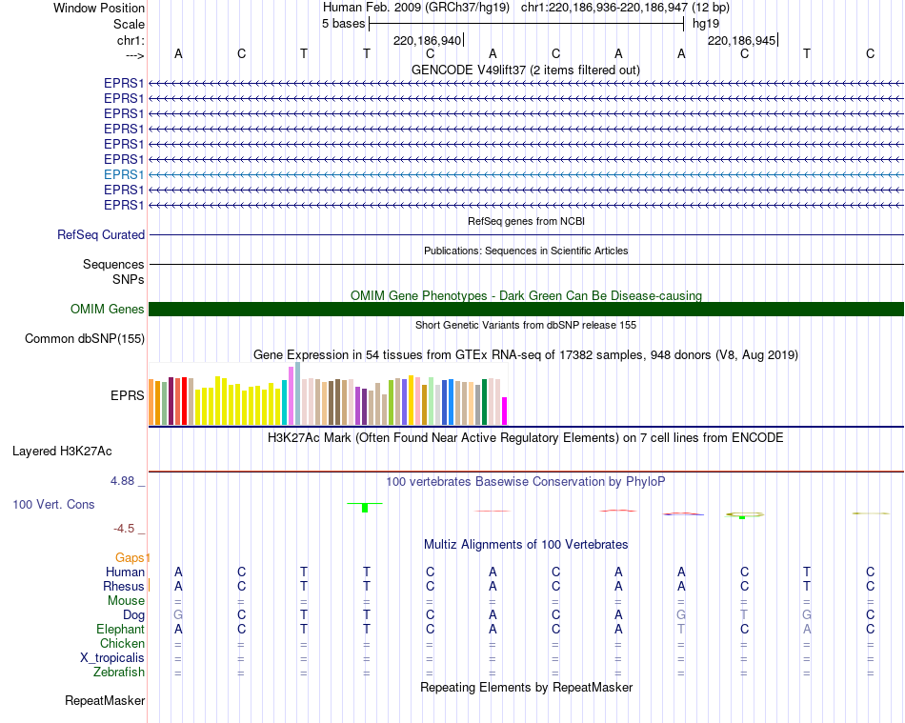Click the magenta bar in the GTEx chart
905x723 pixels.
tap(504, 411)
